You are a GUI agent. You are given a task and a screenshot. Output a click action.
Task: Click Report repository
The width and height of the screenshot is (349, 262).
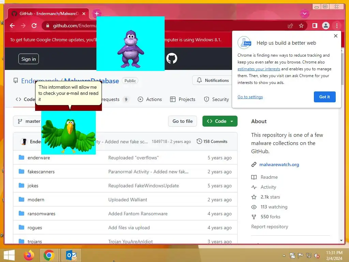pyautogui.click(x=270, y=227)
